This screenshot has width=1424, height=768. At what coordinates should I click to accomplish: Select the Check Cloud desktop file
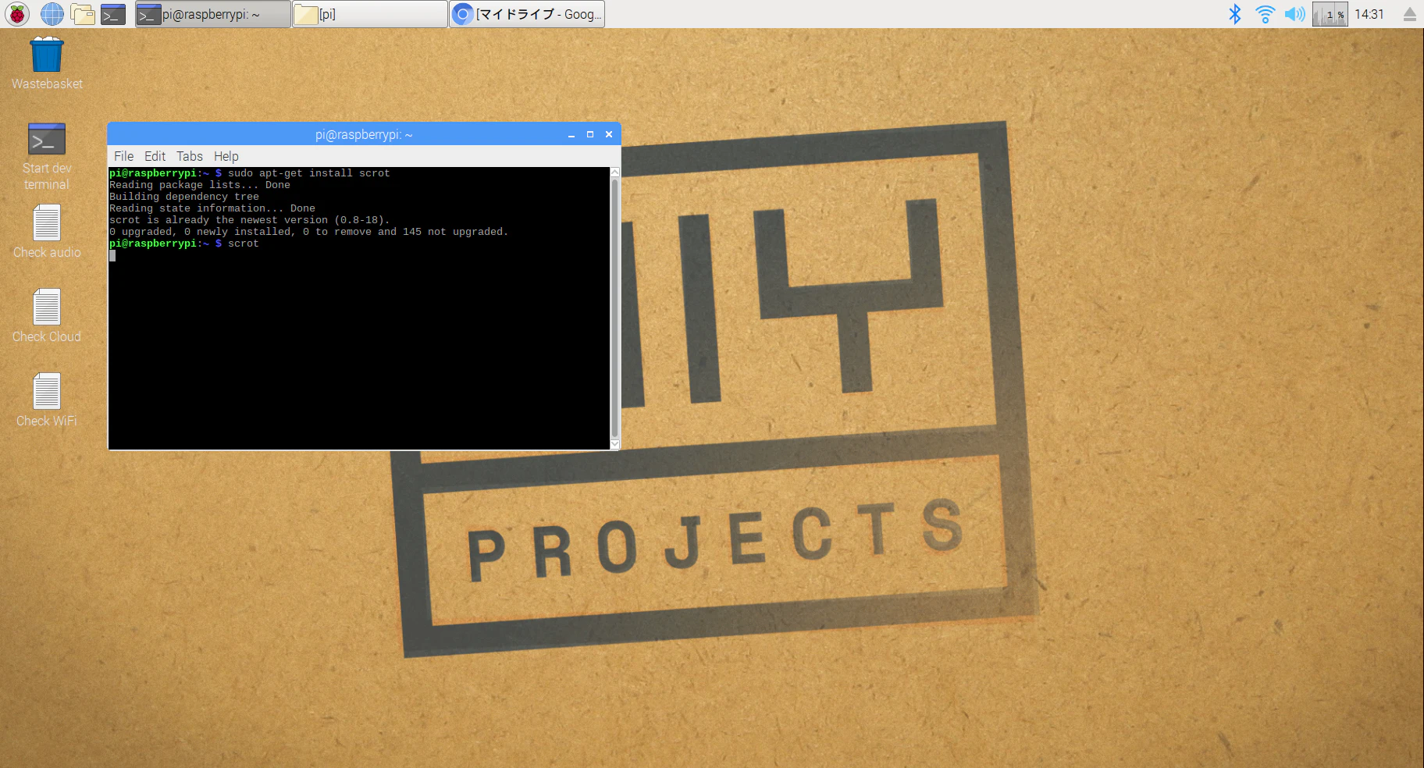pos(47,316)
